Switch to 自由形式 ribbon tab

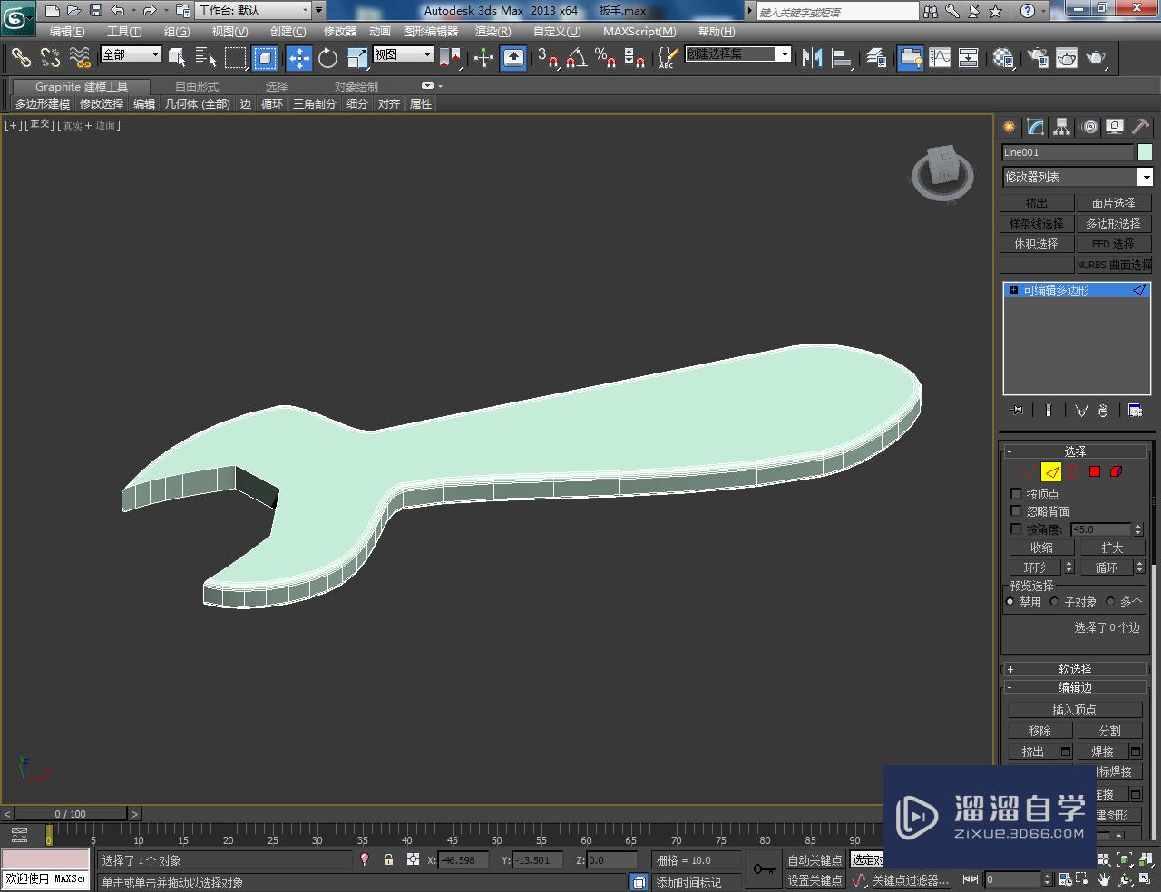(197, 87)
